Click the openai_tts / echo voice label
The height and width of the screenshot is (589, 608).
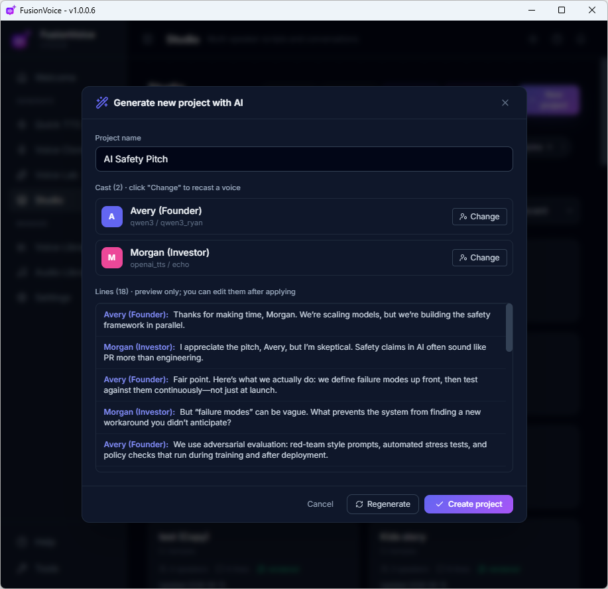pos(160,264)
